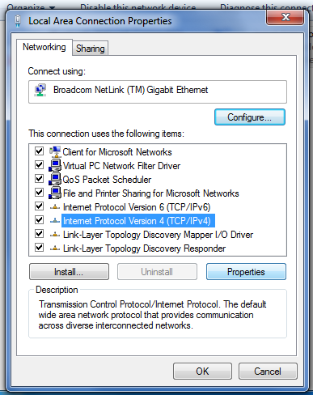
Task: Click the Link-Layer Topology Mapper driver icon
Action: point(55,235)
